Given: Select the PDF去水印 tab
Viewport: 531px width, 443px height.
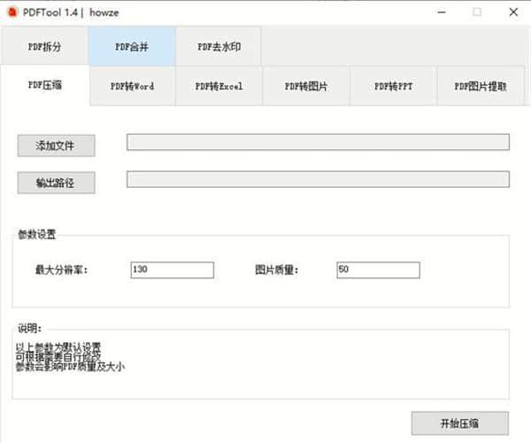Looking at the screenshot, I should coord(218,46).
